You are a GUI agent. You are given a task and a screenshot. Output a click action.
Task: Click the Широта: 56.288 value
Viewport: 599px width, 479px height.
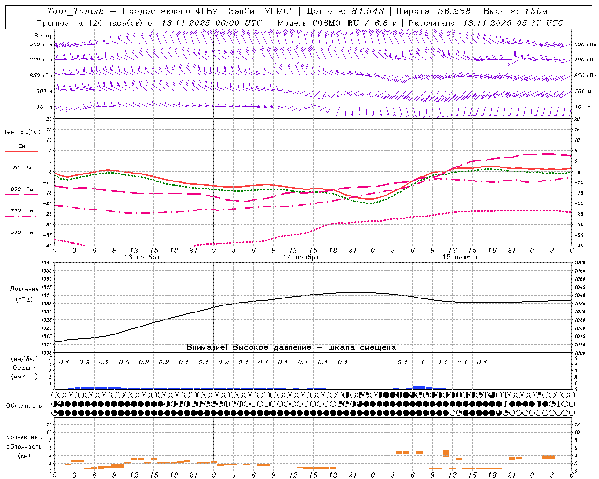coord(433,11)
